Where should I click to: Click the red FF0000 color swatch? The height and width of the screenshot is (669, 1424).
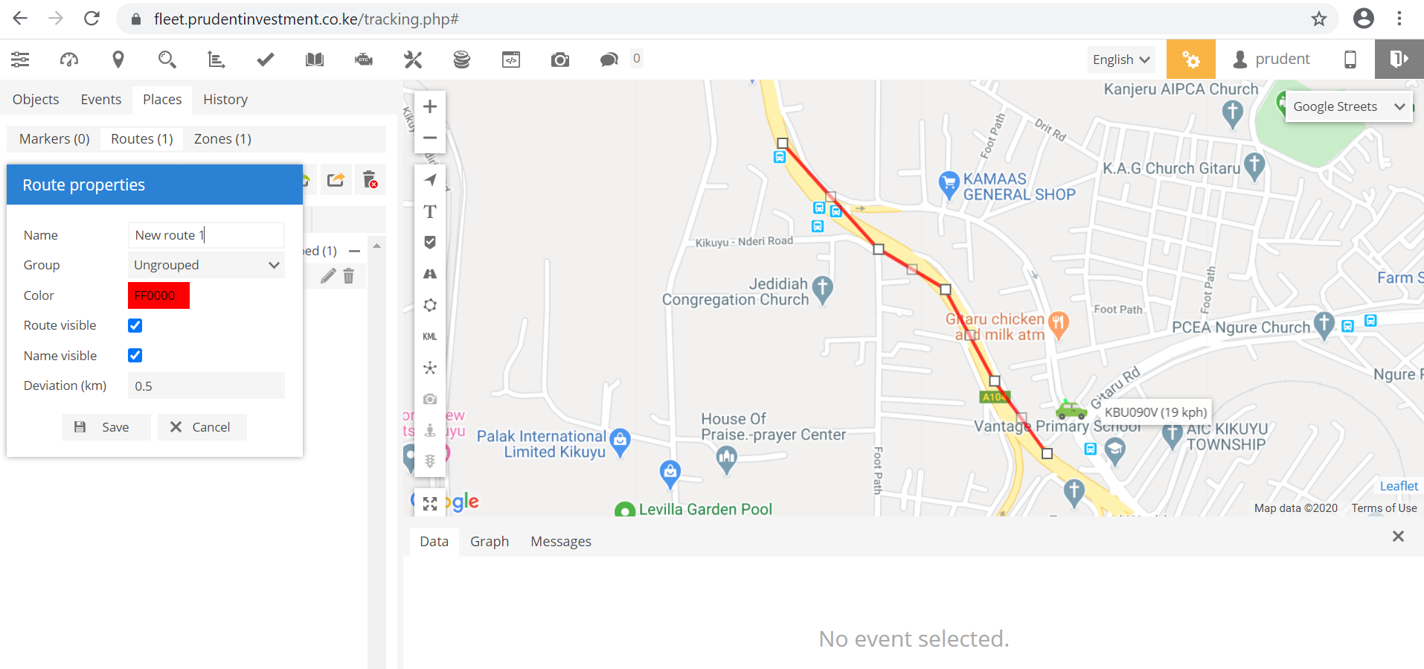(158, 295)
